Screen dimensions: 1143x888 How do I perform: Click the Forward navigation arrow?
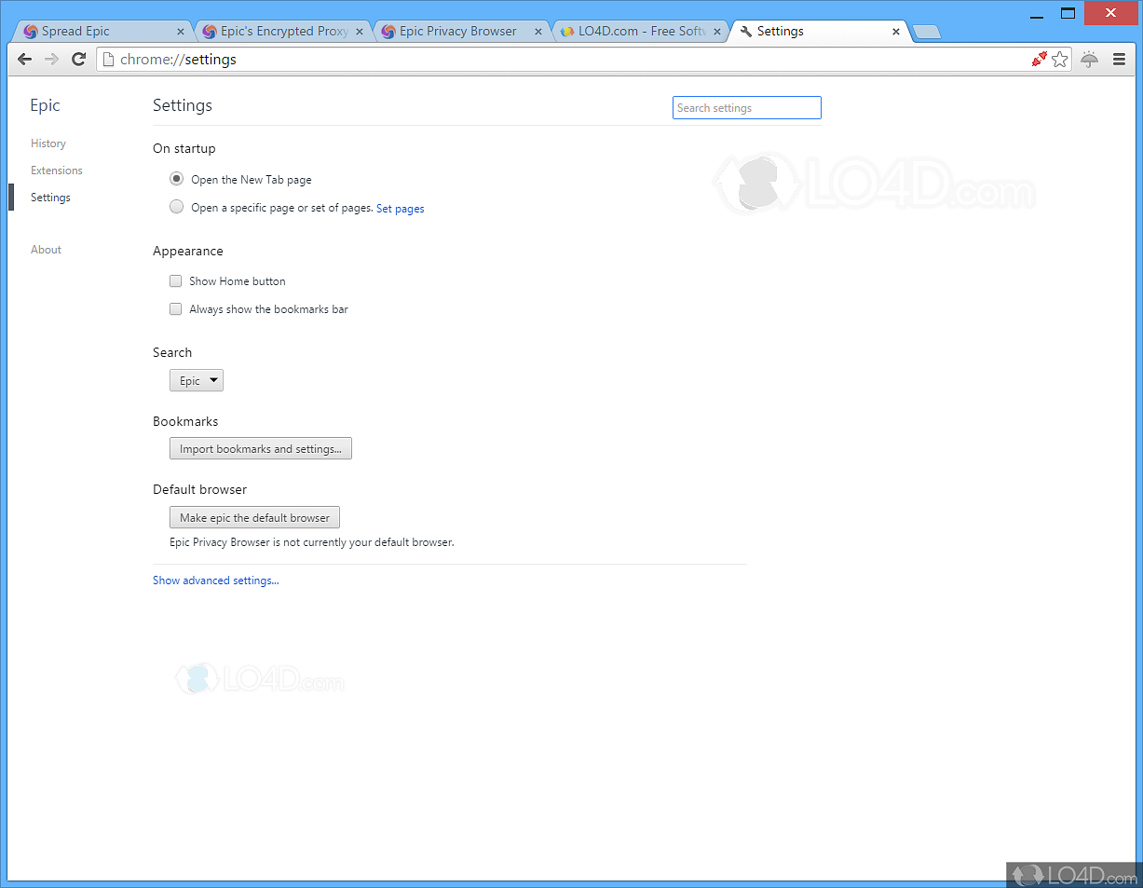[52, 59]
